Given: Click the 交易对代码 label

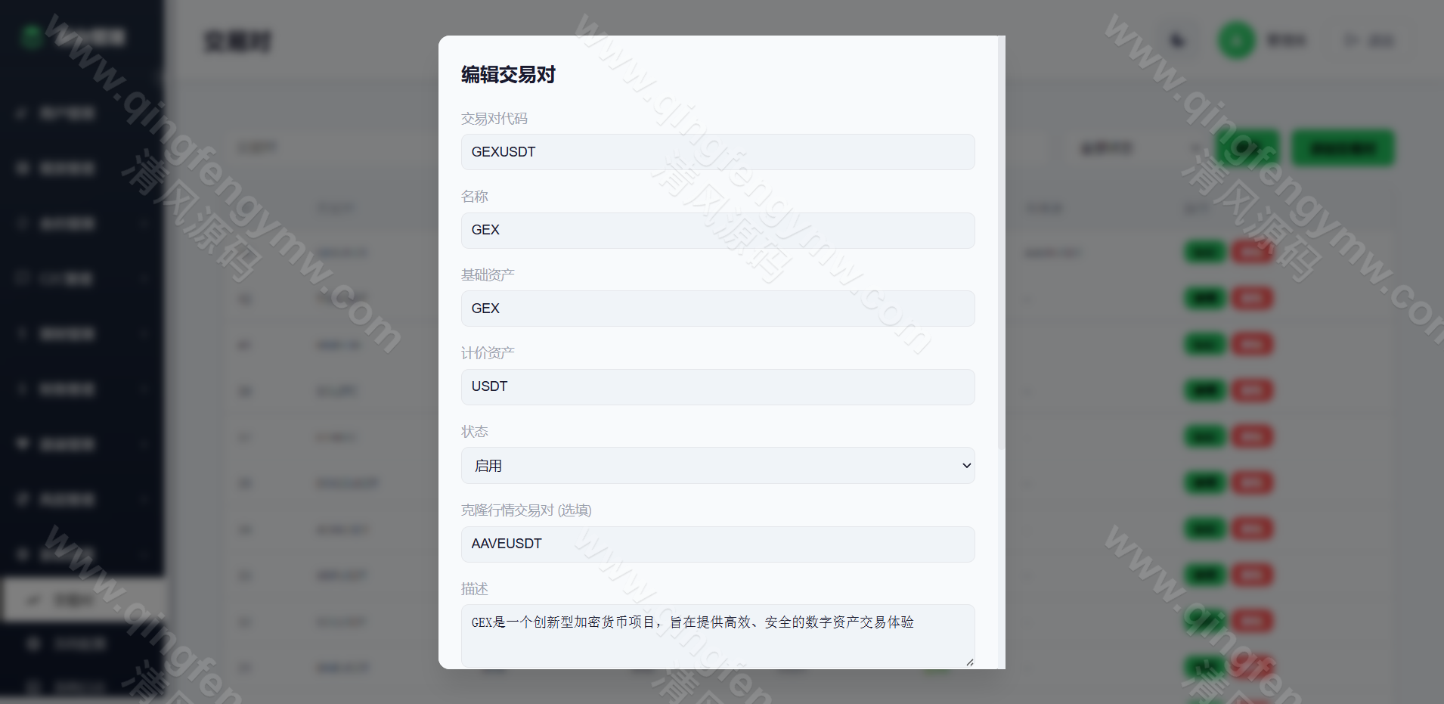Looking at the screenshot, I should pyautogui.click(x=494, y=119).
